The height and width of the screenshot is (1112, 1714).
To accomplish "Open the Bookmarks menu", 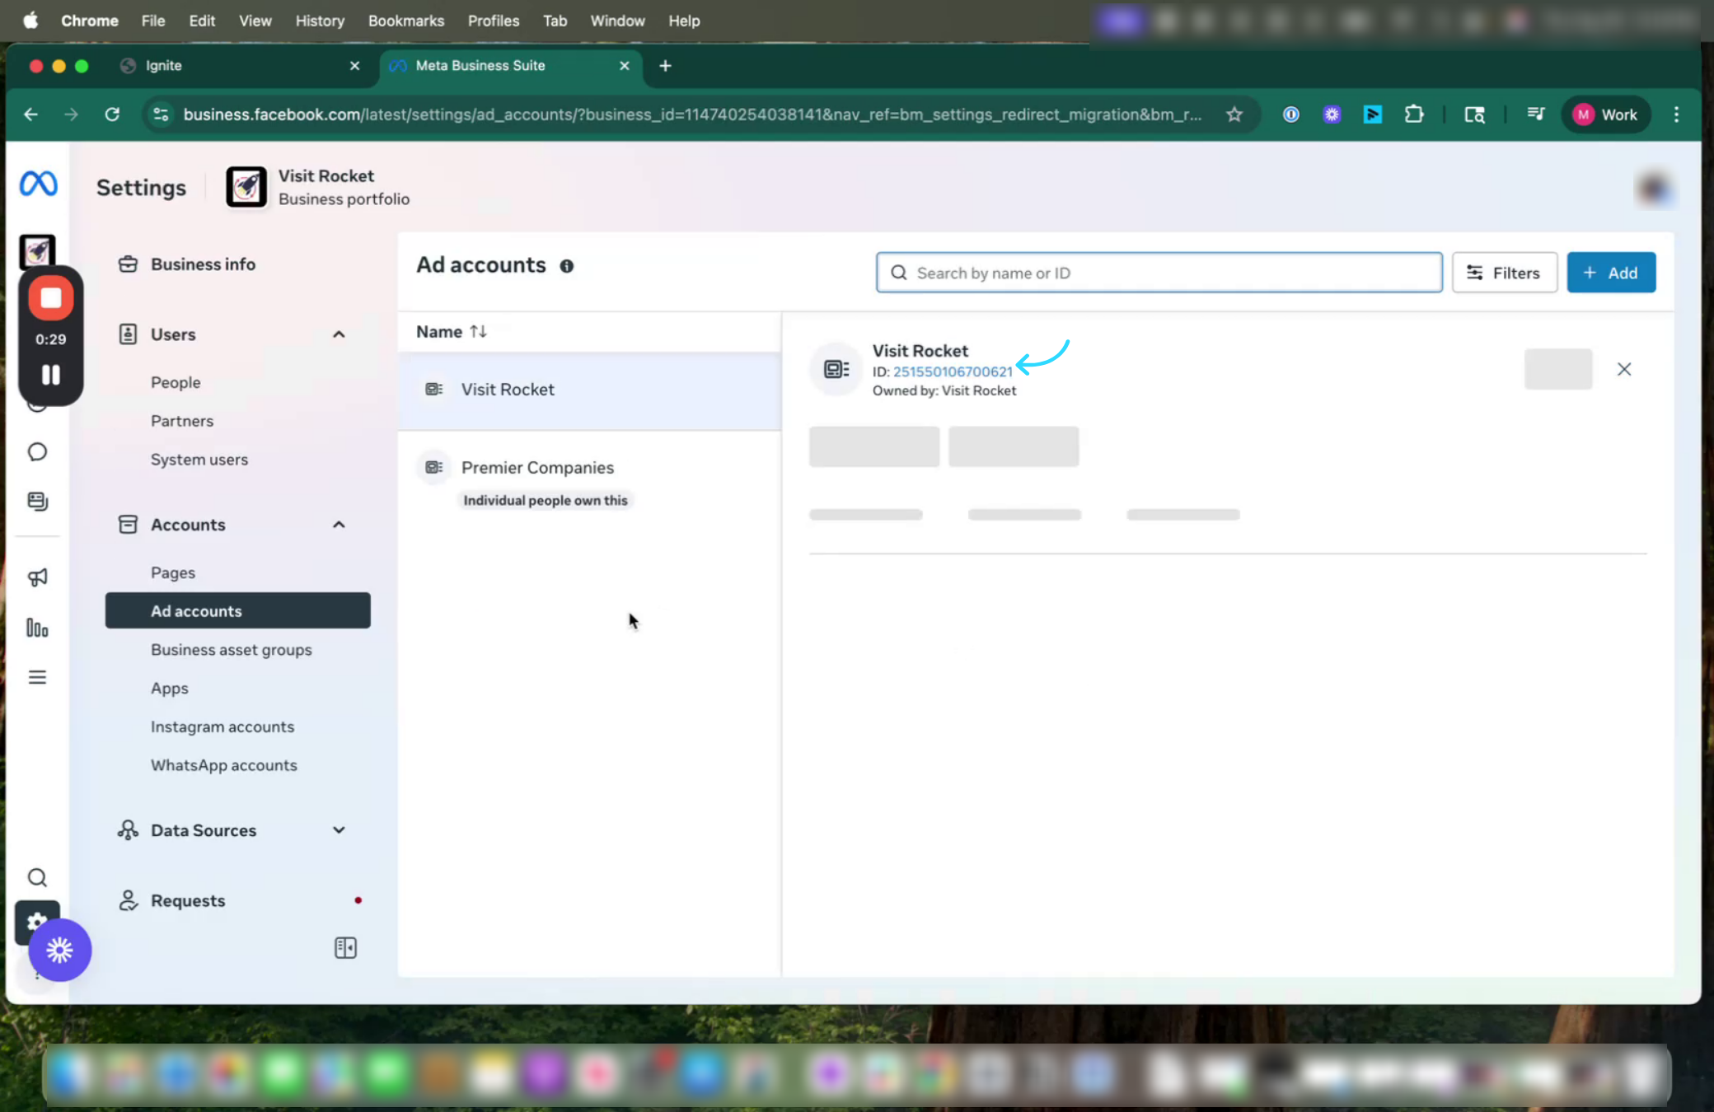I will (406, 21).
